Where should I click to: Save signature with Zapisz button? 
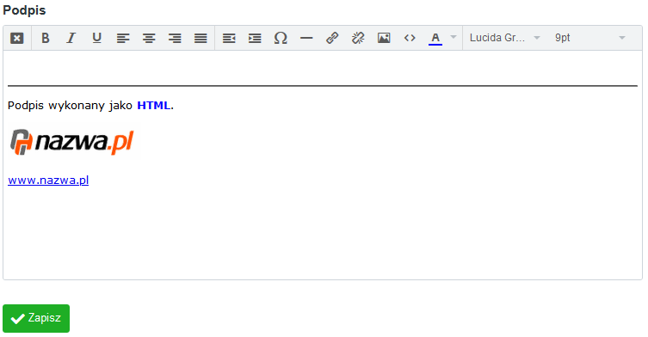(x=36, y=318)
